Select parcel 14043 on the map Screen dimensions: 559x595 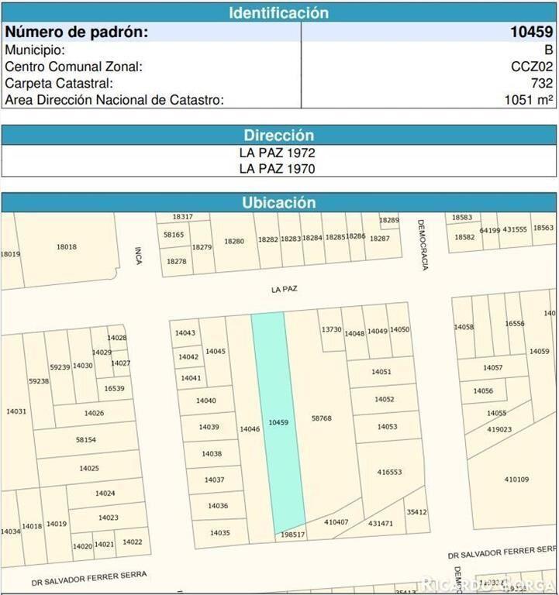pyautogui.click(x=185, y=333)
